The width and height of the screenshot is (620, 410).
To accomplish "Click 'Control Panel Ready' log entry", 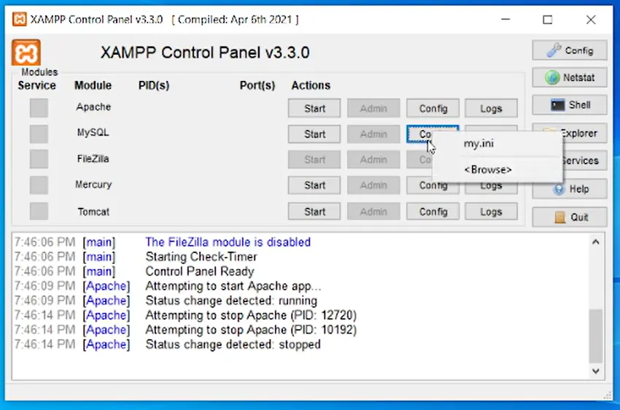I will (200, 271).
